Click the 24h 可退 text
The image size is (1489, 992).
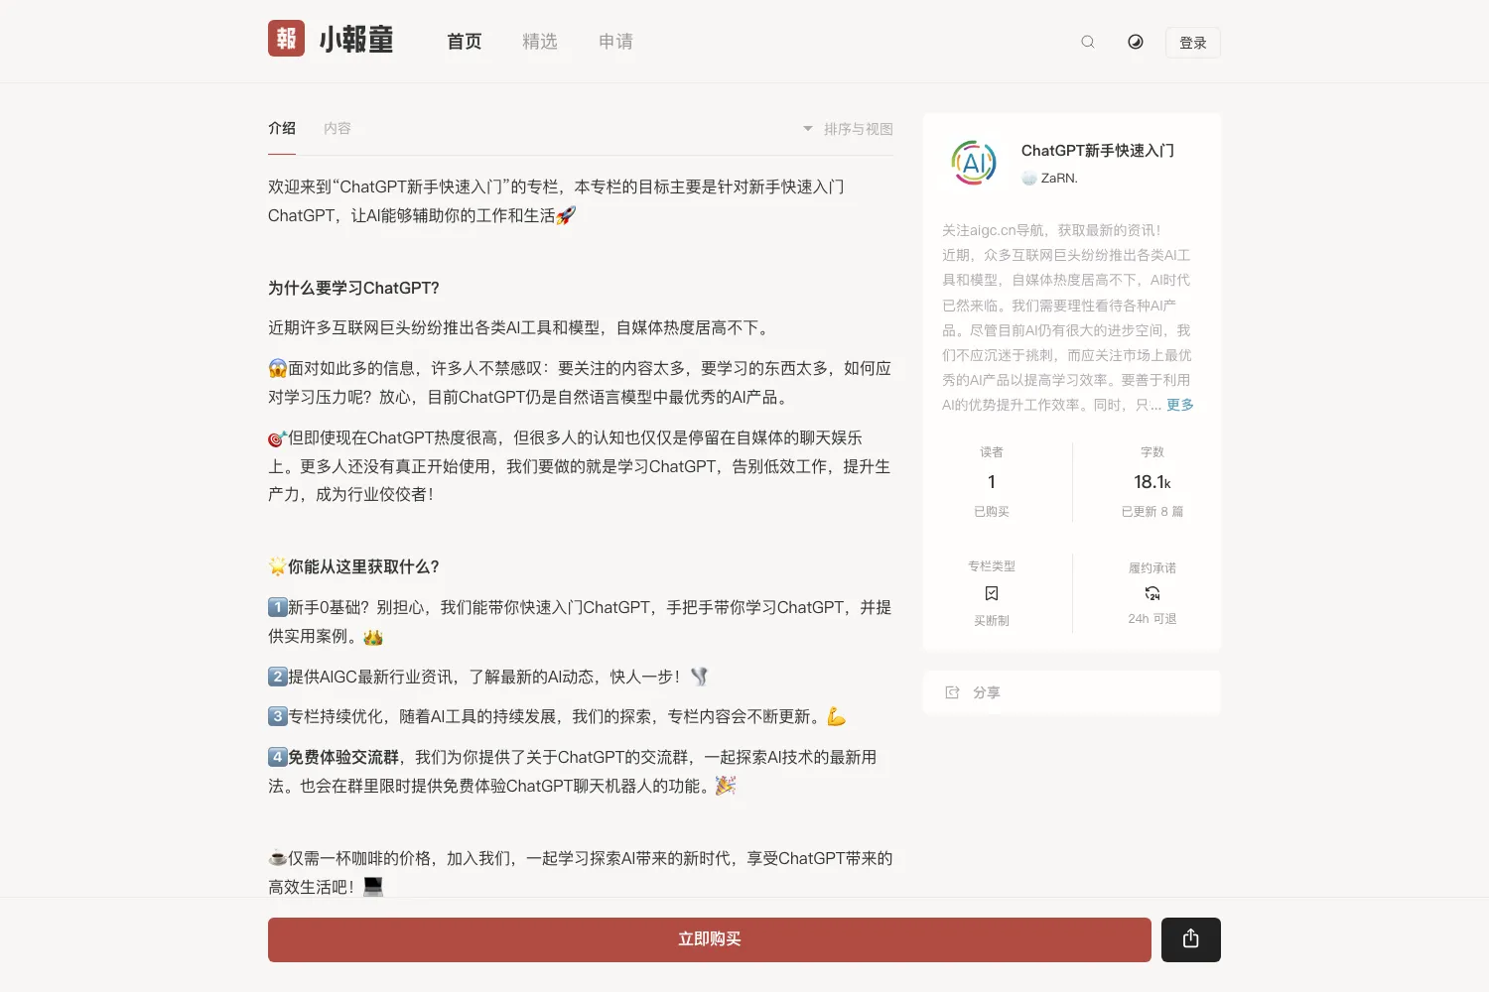pos(1152,619)
